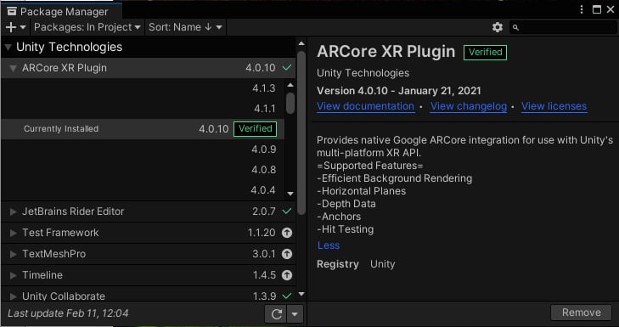This screenshot has width=619, height=327.
Task: Click Verified badge in details header
Action: click(x=485, y=53)
